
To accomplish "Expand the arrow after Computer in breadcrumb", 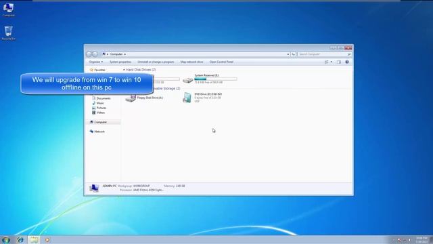I will point(124,54).
